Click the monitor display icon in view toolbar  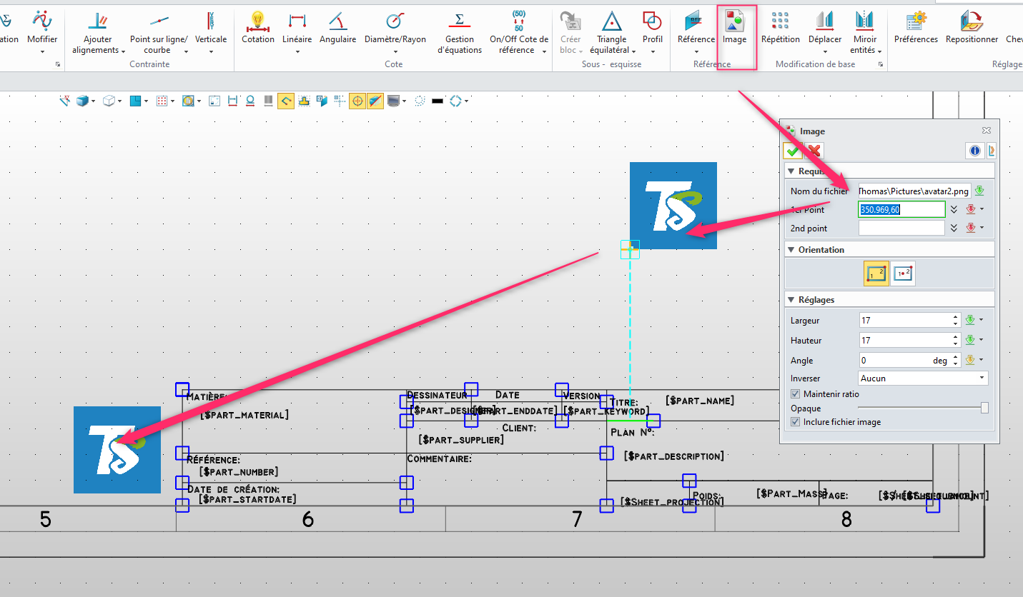click(393, 101)
